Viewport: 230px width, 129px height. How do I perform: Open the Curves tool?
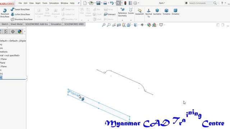pos(131,11)
